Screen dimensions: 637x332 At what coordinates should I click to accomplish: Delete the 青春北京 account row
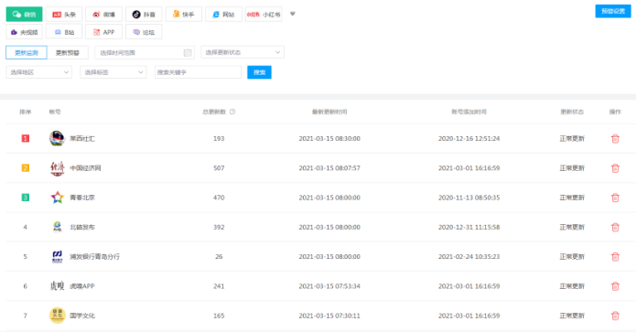(x=615, y=198)
